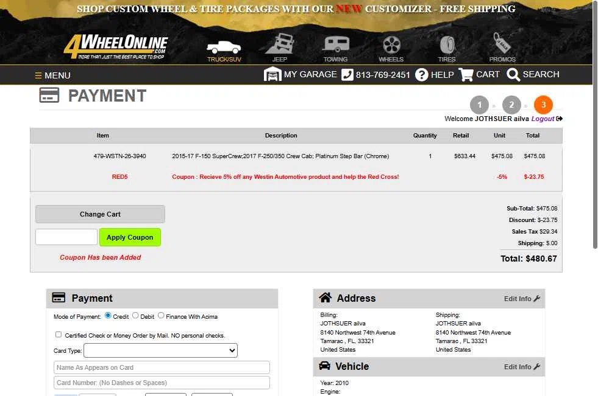Click Edit Info in Address section
Screen dimensions: 598x396
pyautogui.click(x=518, y=299)
